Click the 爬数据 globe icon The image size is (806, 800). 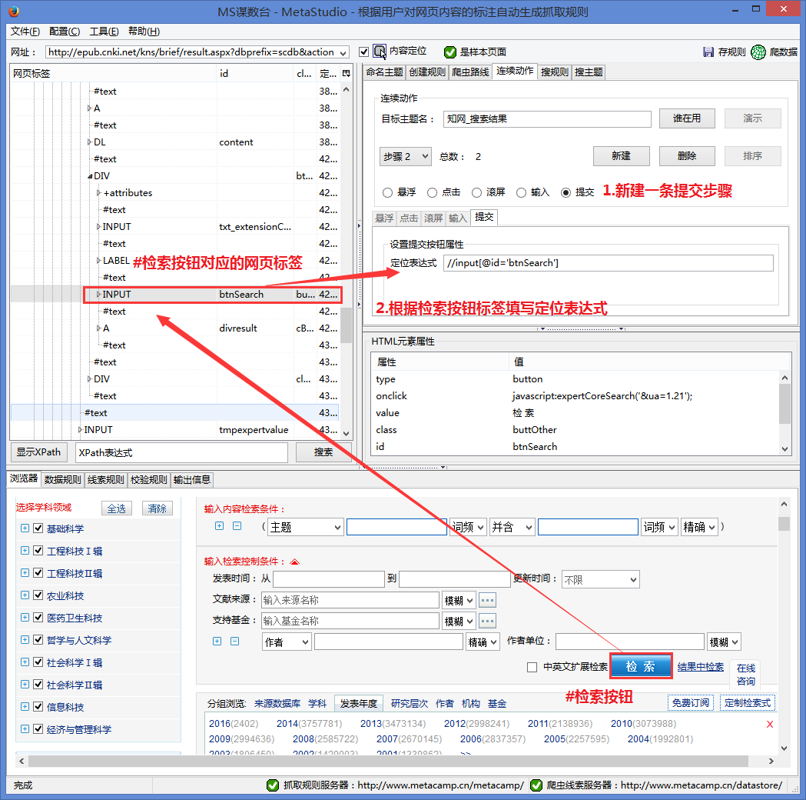pos(758,52)
